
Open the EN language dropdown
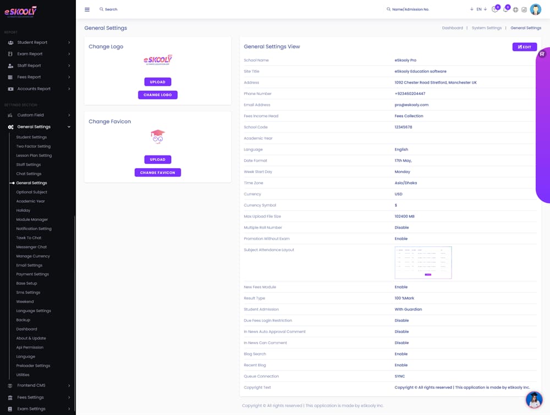pyautogui.click(x=479, y=9)
